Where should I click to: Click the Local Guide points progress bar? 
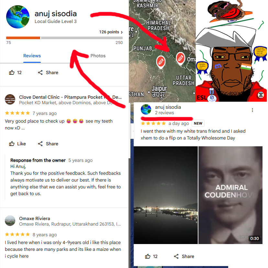pos(64,38)
